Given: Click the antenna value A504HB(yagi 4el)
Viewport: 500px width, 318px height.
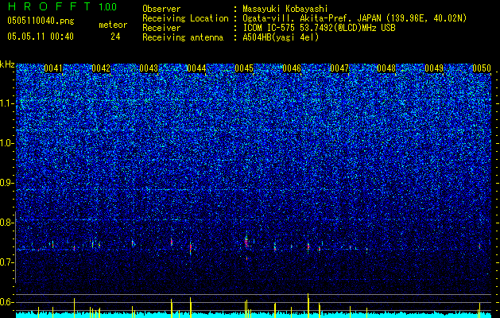Looking at the screenshot, I should [281, 37].
